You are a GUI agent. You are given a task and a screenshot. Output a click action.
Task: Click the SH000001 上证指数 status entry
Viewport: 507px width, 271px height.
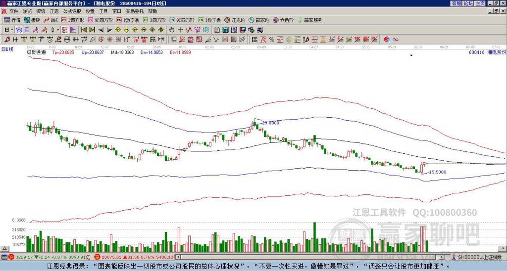(x=477, y=257)
